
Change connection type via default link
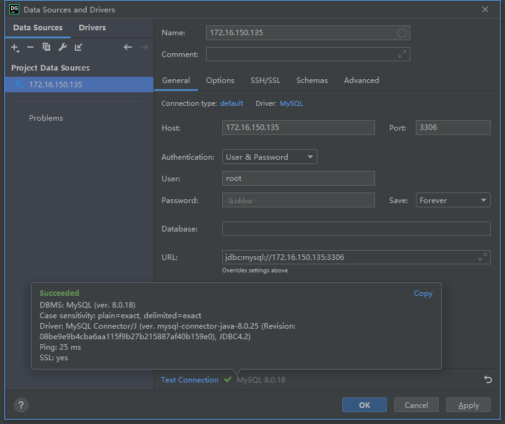(231, 103)
